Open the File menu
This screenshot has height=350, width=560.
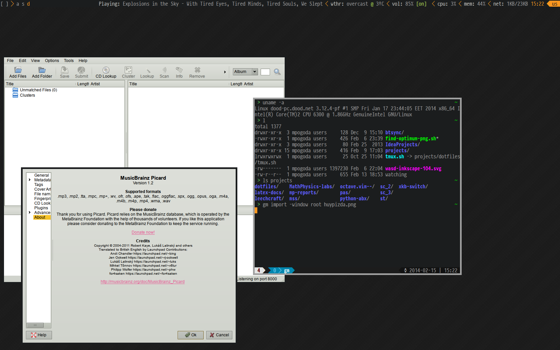[10, 61]
